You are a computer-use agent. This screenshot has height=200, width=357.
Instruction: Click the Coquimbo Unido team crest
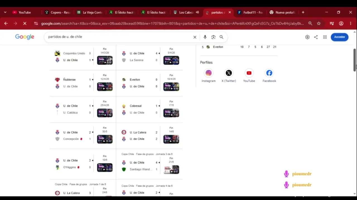(57, 53)
